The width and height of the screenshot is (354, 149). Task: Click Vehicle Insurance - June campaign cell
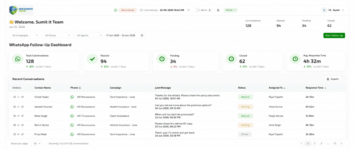point(123,125)
